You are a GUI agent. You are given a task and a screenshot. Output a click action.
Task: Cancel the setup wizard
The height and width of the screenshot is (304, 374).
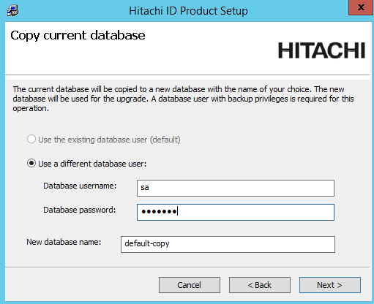pos(190,285)
